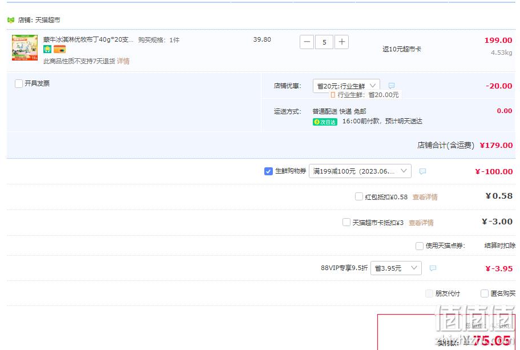This screenshot has width=520, height=350.
Task: Open 查看详情 link for red packet deduction
Action: click(x=425, y=197)
